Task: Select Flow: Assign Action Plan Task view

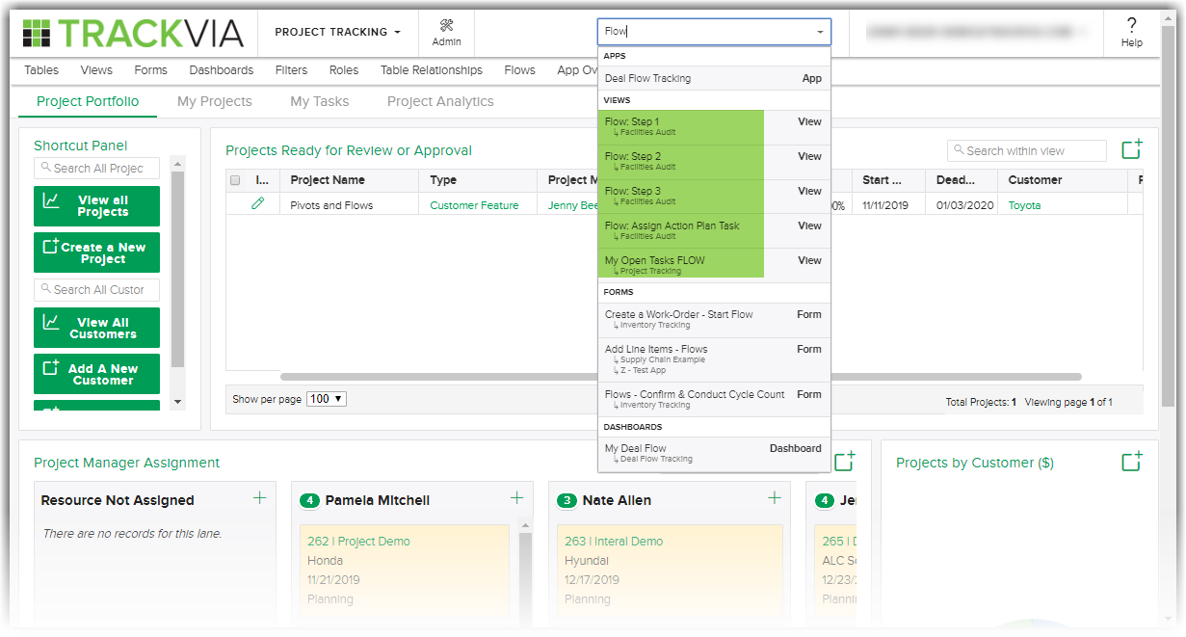Action: (714, 230)
